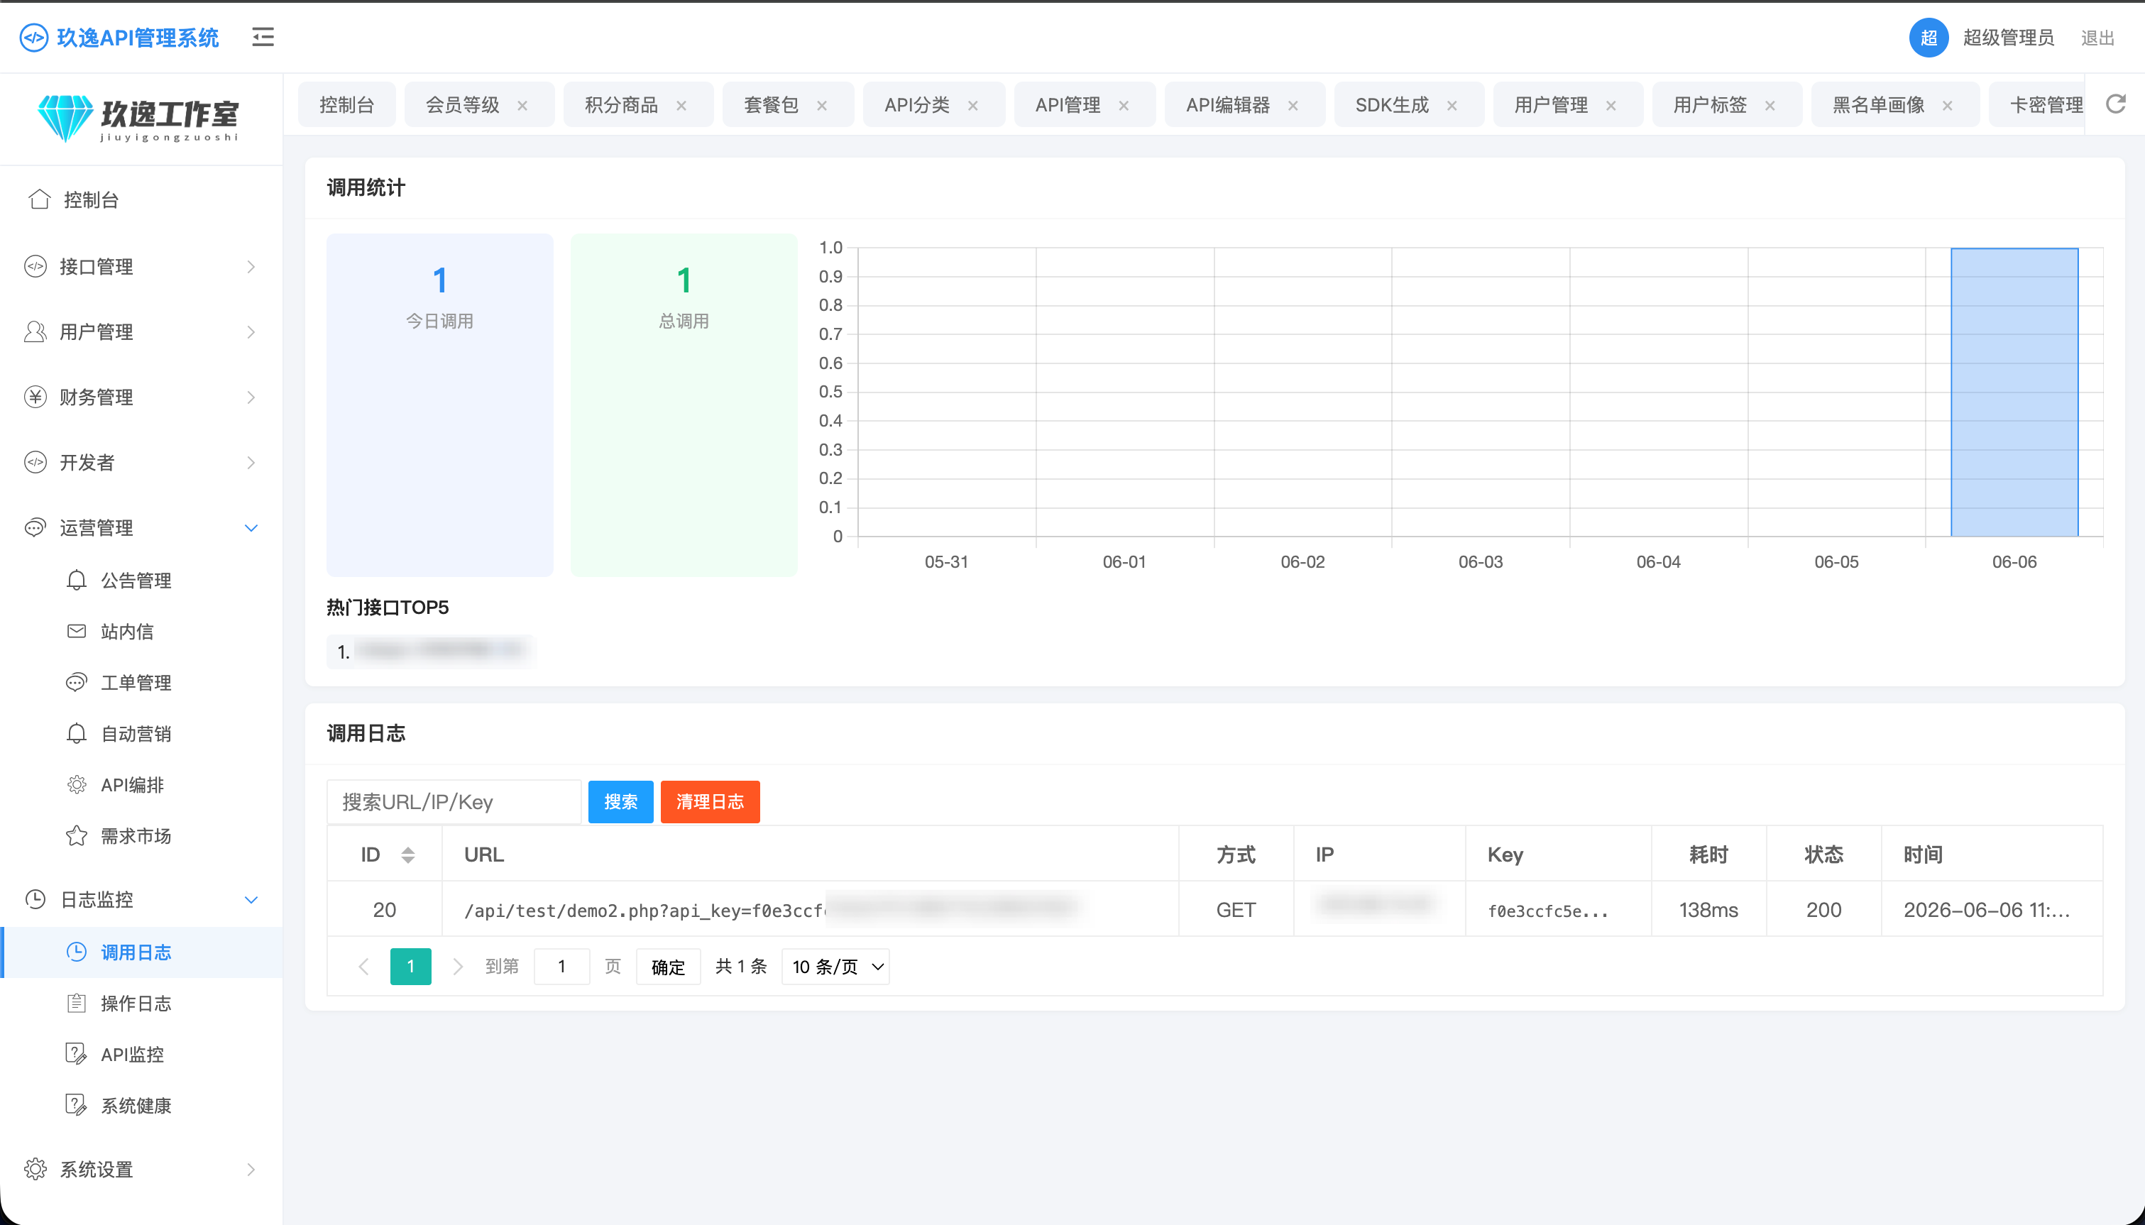Close the SDK生成 tab

coord(1452,105)
